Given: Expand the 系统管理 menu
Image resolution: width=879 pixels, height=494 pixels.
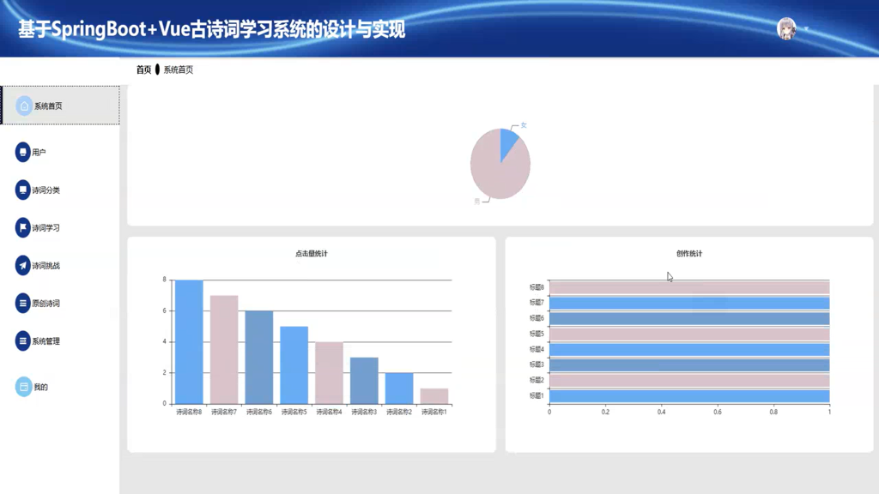Looking at the screenshot, I should pyautogui.click(x=45, y=341).
